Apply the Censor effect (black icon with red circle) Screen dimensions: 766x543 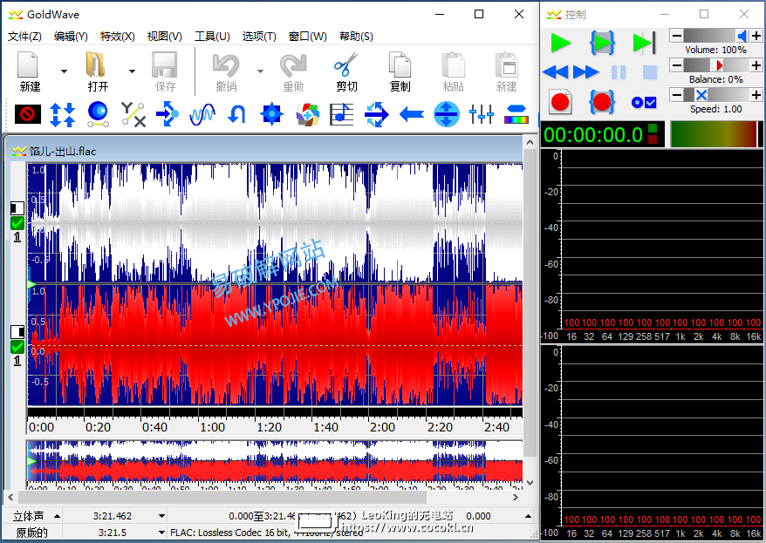pos(28,115)
